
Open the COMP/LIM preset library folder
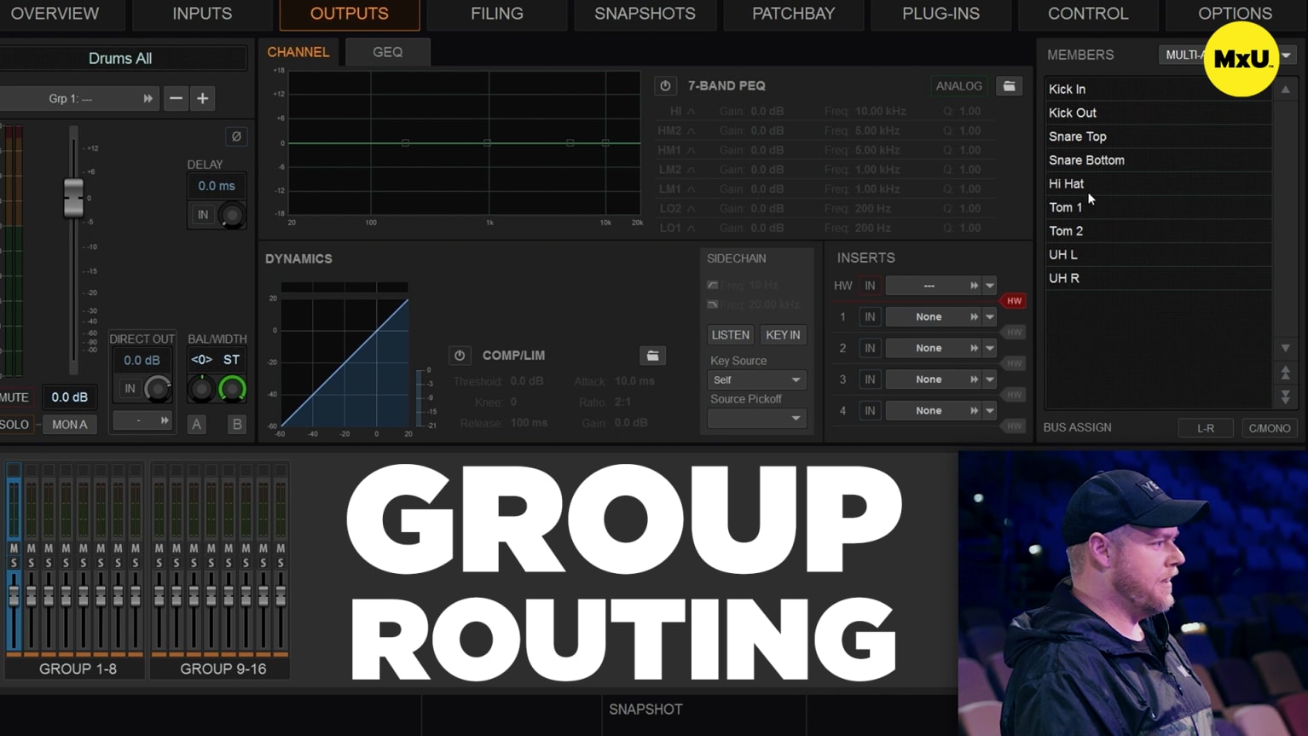tap(652, 355)
